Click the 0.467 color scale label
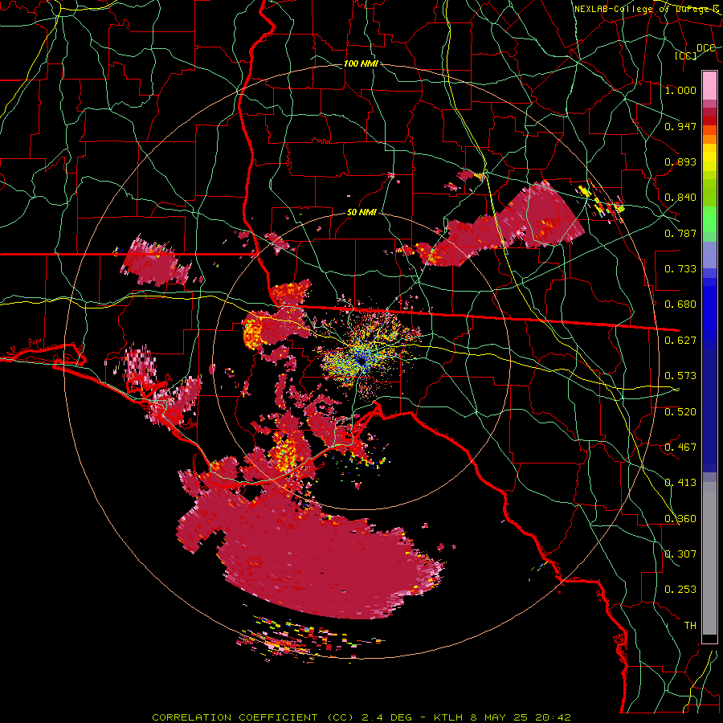The image size is (723, 723). [680, 447]
